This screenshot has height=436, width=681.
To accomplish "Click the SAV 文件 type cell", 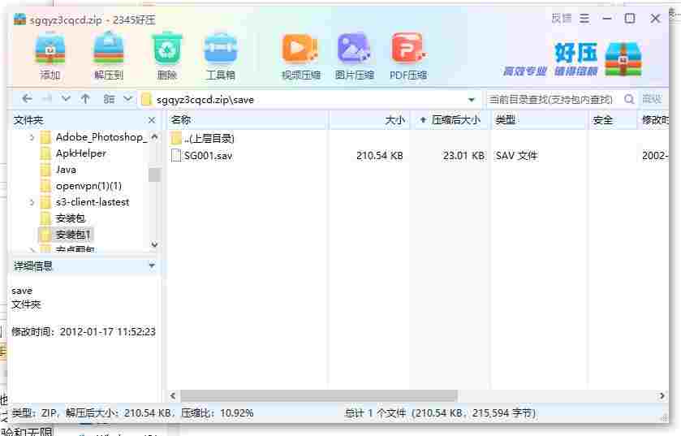I will coord(516,155).
